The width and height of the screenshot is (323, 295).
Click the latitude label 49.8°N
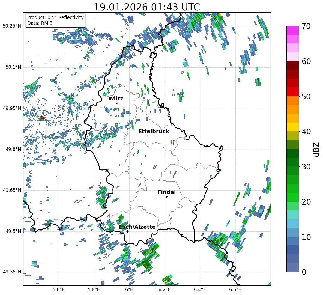[x=14, y=149]
